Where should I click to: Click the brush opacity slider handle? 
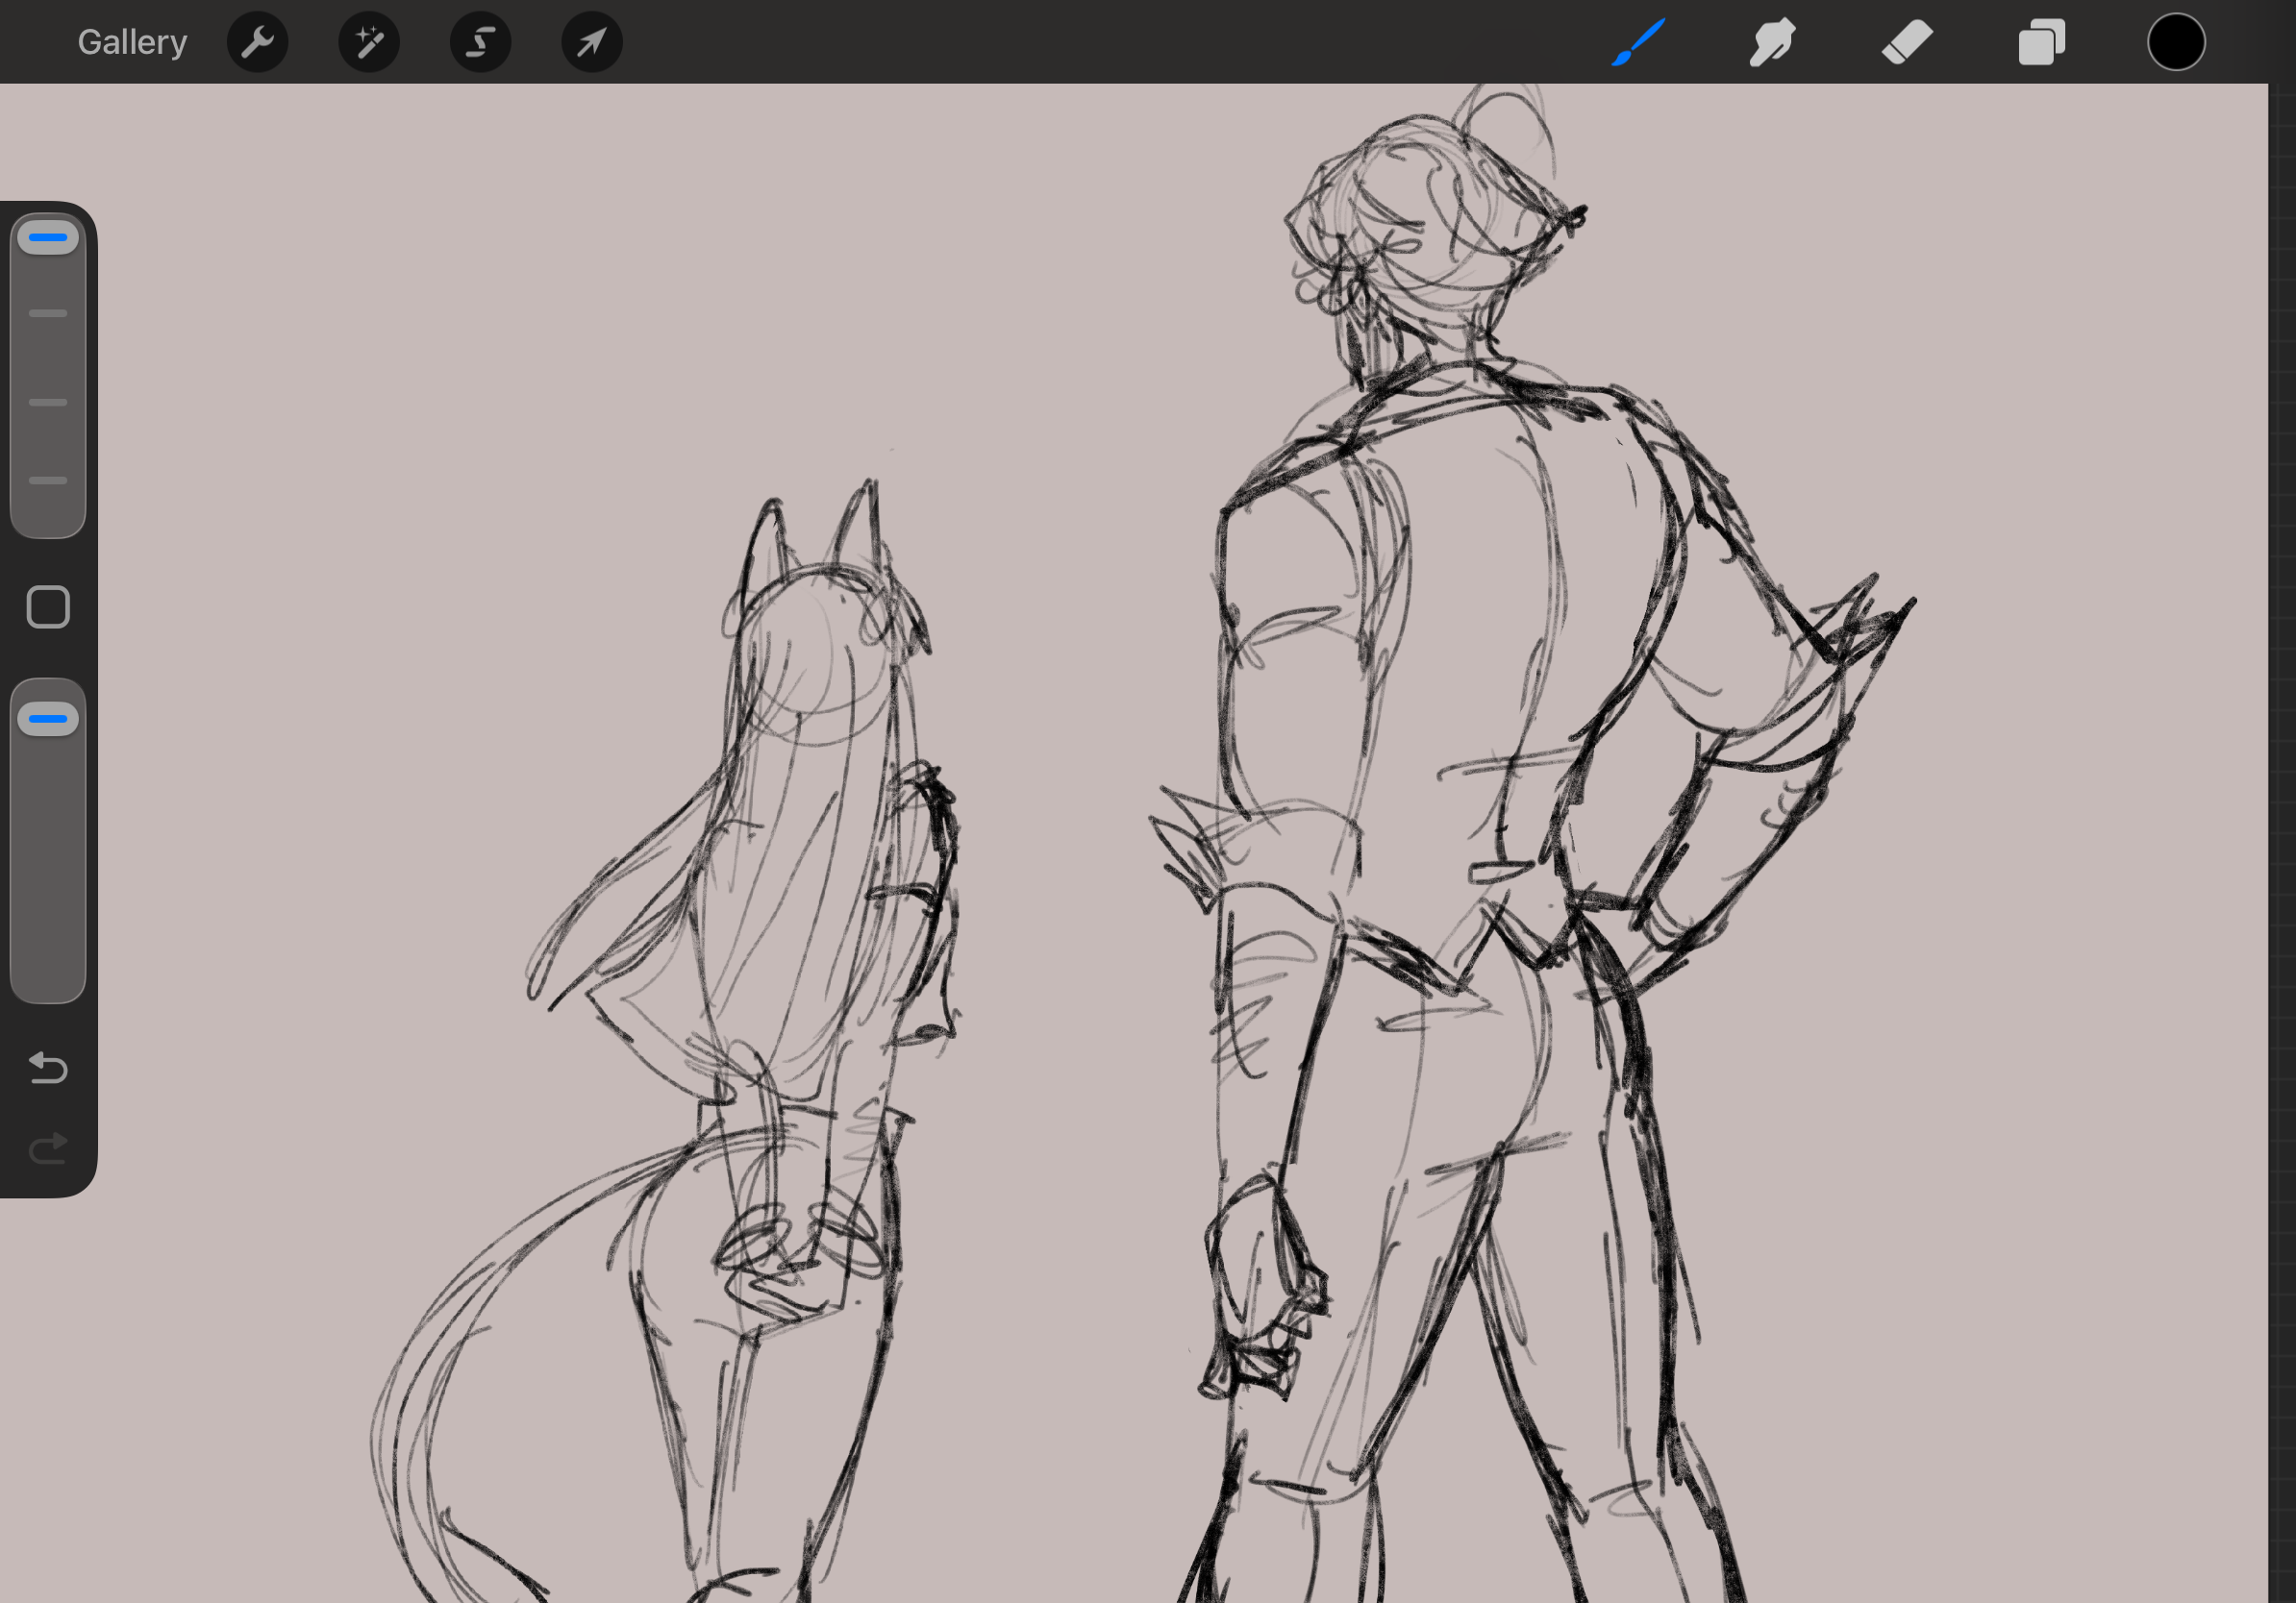pos(48,719)
